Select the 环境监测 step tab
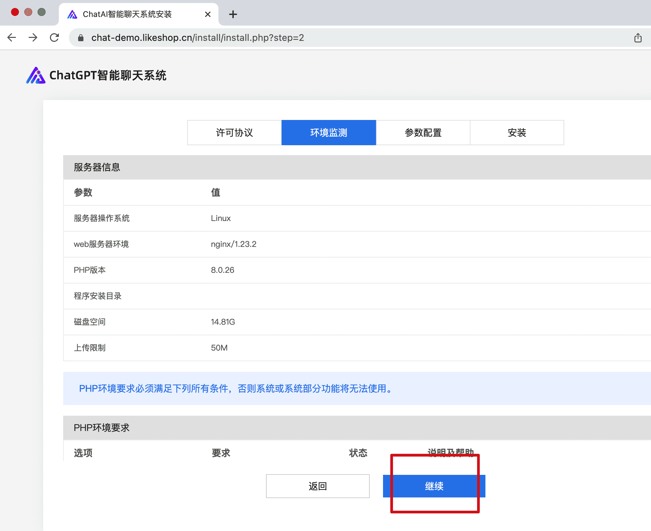This screenshot has height=531, width=651. tap(329, 133)
